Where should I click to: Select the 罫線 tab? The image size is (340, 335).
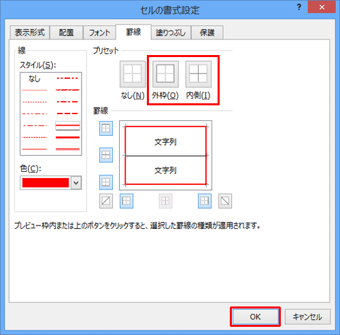pyautogui.click(x=133, y=32)
